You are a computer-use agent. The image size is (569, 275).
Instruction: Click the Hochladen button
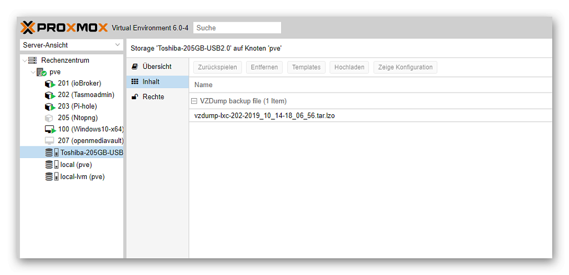[349, 67]
